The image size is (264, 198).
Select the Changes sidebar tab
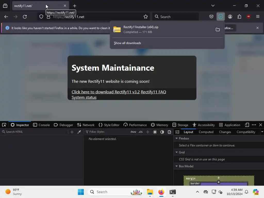tap(225, 132)
